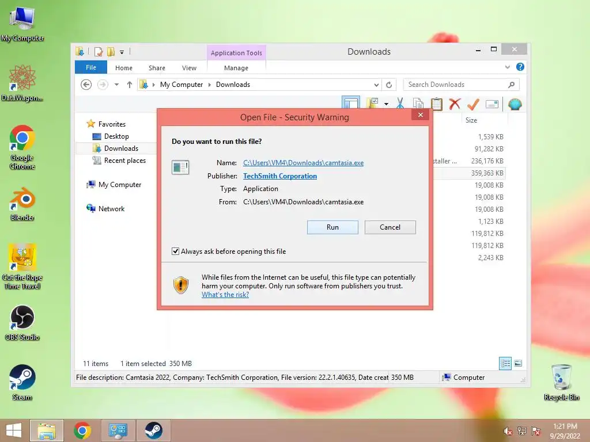Click the New folder icon in quick access toolbar

111,51
